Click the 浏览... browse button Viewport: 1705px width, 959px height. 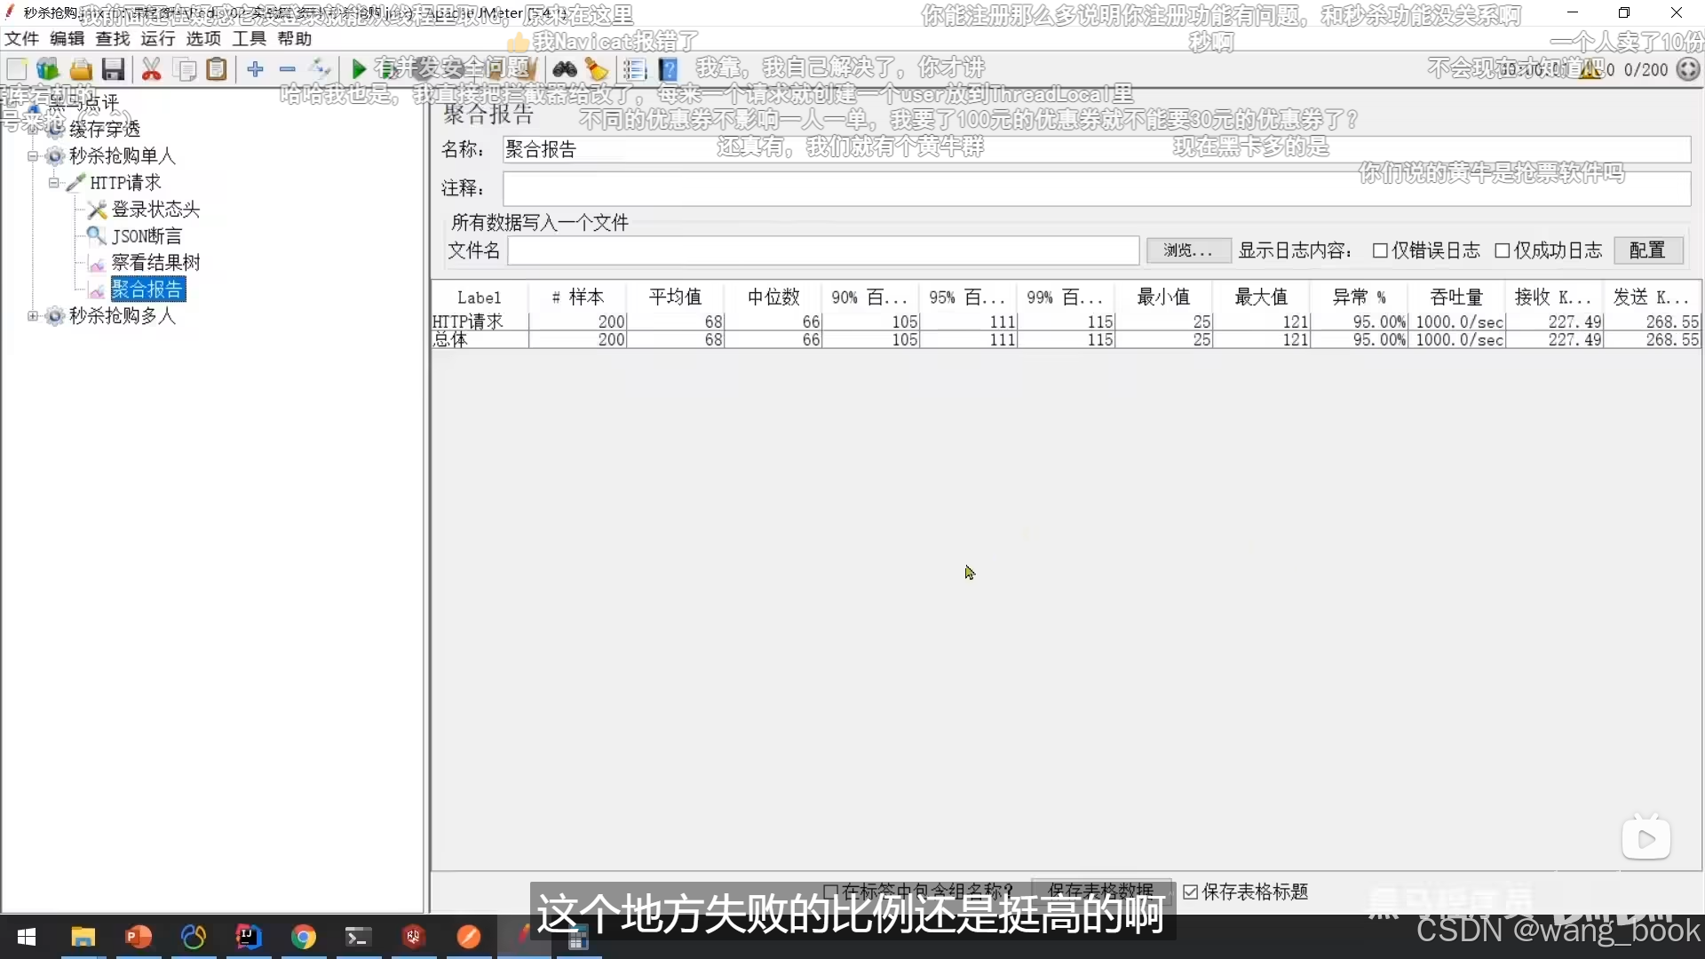1188,250
